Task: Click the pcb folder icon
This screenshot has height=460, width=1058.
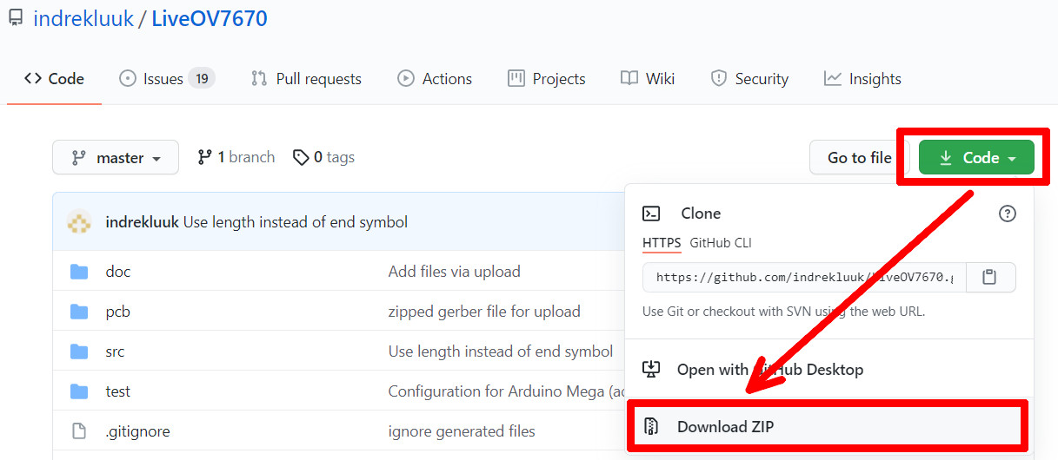Action: [x=79, y=312]
